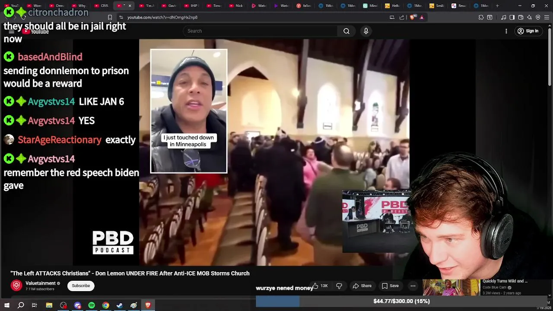Switch to the 'Resu' tab
The image size is (553, 311).
(x=459, y=6)
